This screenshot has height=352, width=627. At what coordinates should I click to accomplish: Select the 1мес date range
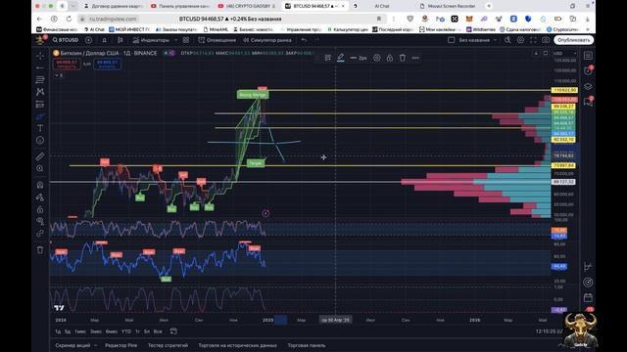[x=80, y=331]
